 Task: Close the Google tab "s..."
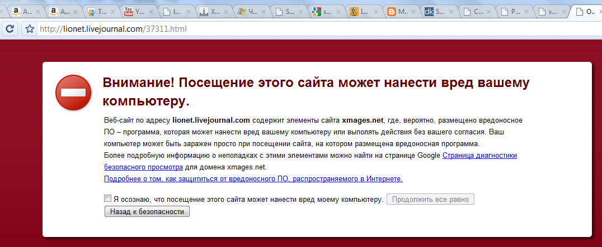(338, 12)
